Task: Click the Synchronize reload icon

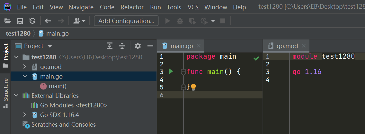Action: click(x=32, y=21)
